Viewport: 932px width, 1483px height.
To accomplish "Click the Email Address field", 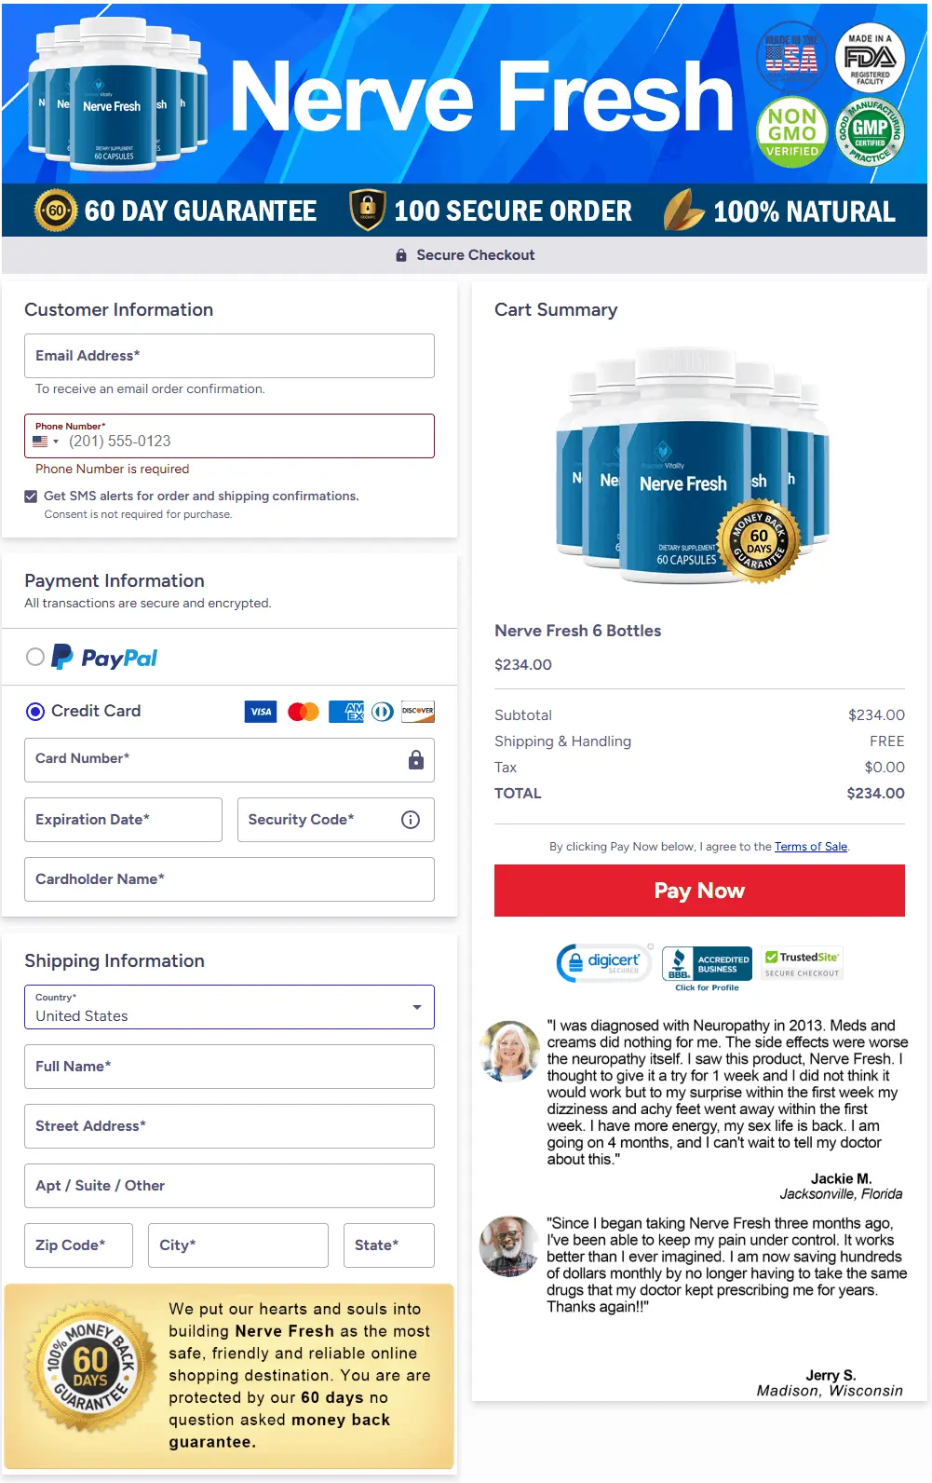I will click(229, 356).
